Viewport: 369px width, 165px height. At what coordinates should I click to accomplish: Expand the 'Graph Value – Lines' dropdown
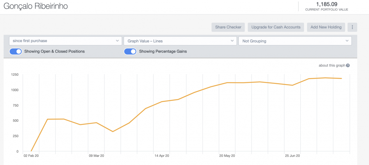point(180,41)
